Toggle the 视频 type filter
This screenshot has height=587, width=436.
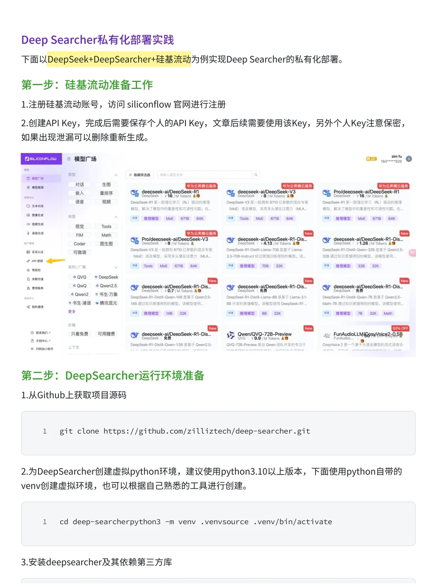tap(106, 202)
